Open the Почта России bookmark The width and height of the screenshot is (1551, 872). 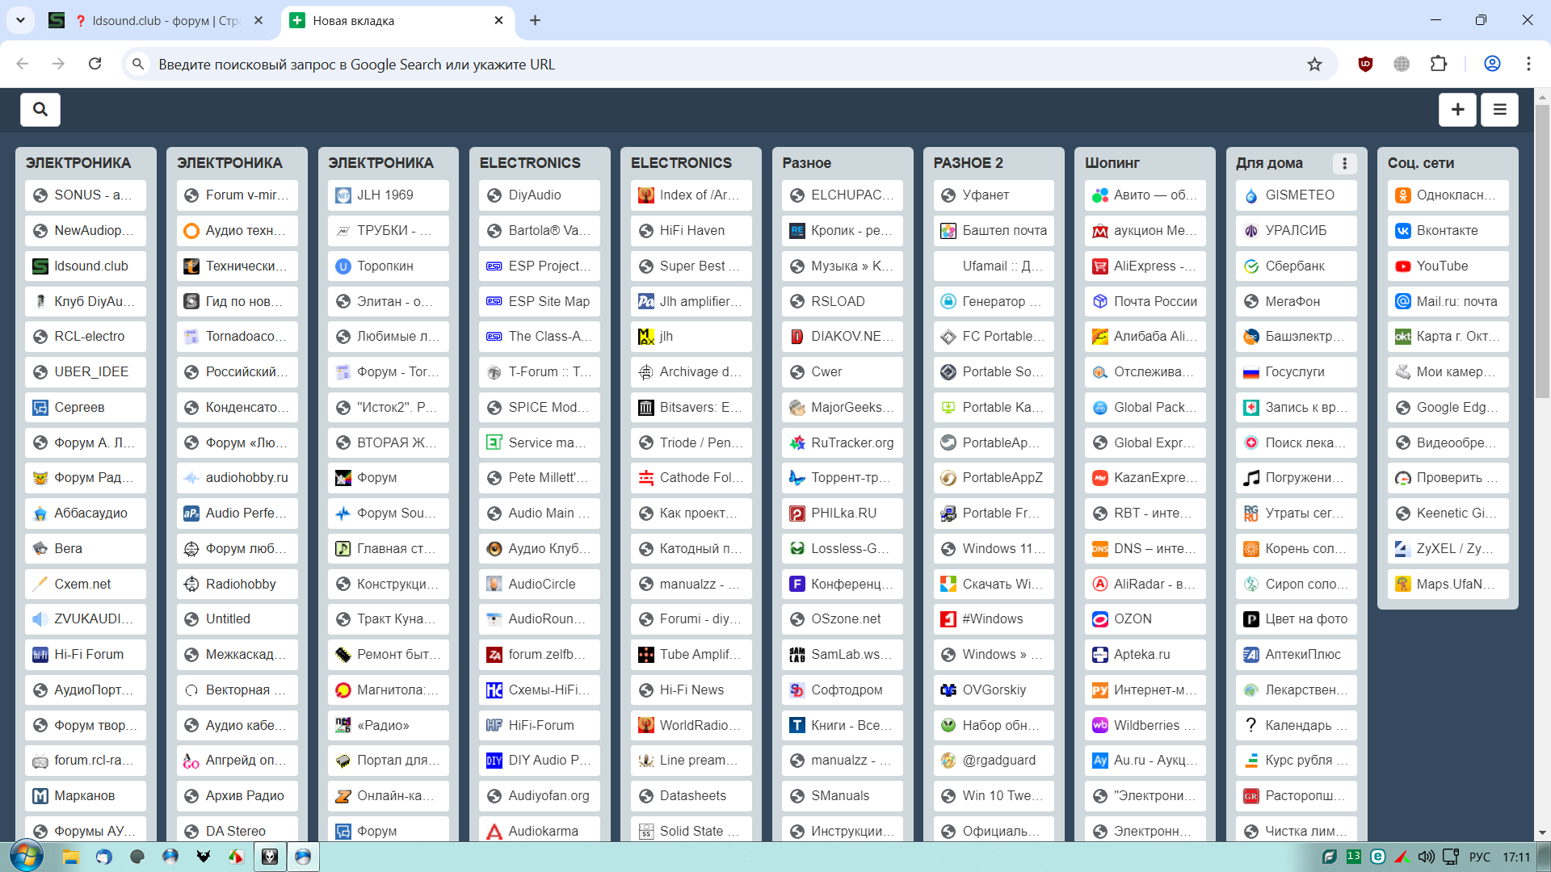[x=1145, y=301]
